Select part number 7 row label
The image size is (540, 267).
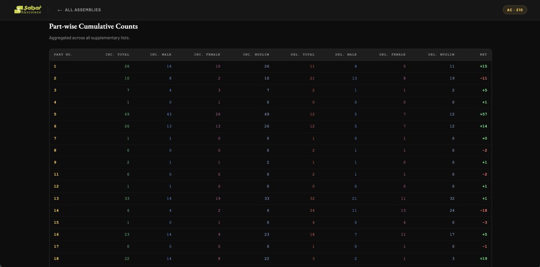click(55, 138)
